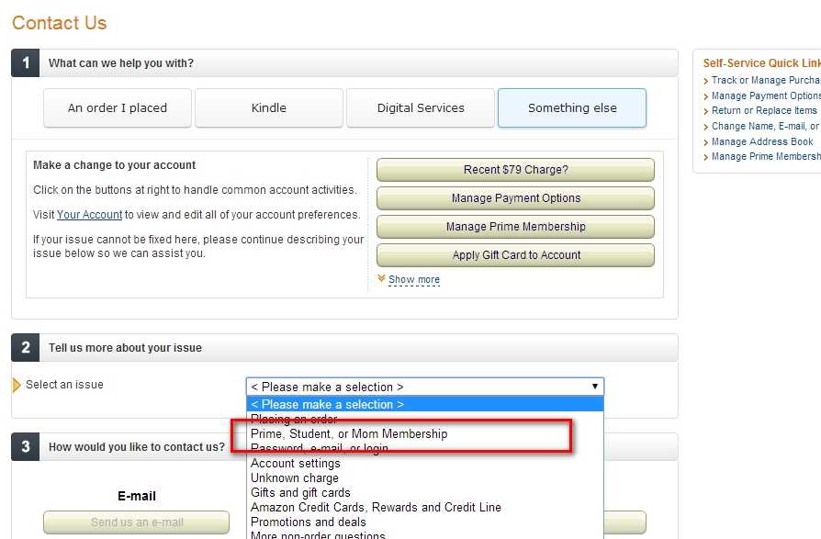Click the 'Recent $79 Charge?' button

click(515, 170)
